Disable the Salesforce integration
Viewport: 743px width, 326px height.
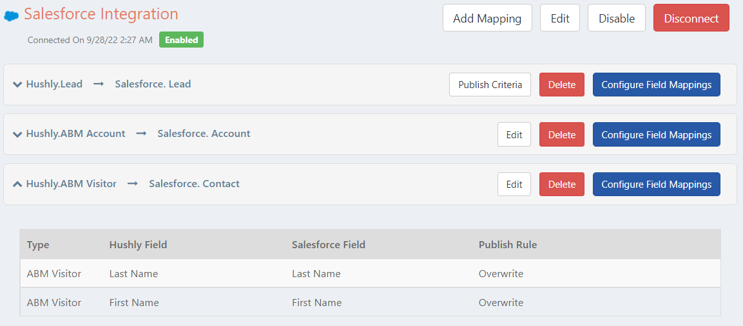coord(617,18)
